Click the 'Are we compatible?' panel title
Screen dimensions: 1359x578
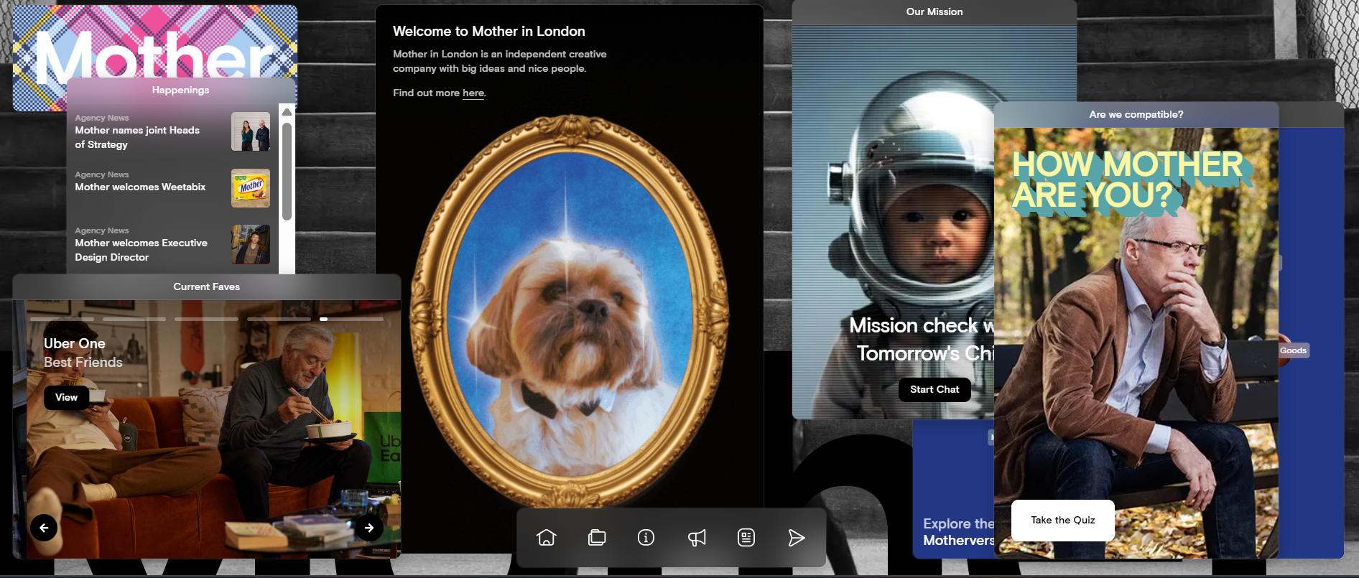(x=1136, y=115)
